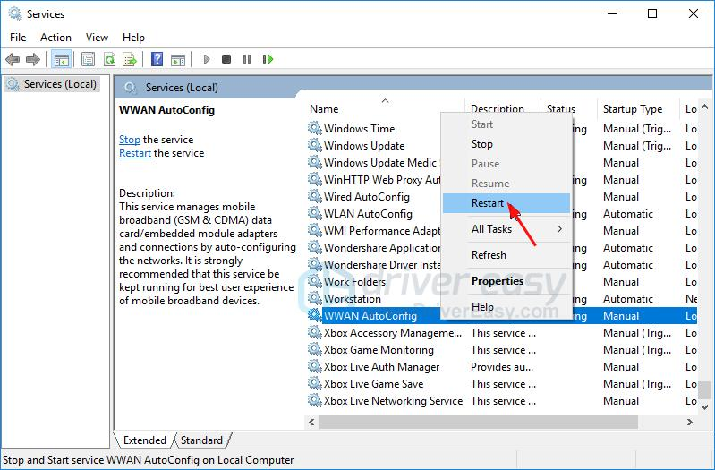This screenshot has width=715, height=470.
Task: Open the Help menu in menu bar
Action: [133, 38]
